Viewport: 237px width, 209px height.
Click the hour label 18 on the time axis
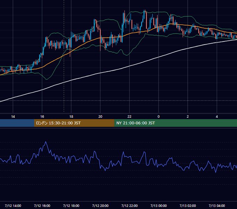[x=71, y=117]
